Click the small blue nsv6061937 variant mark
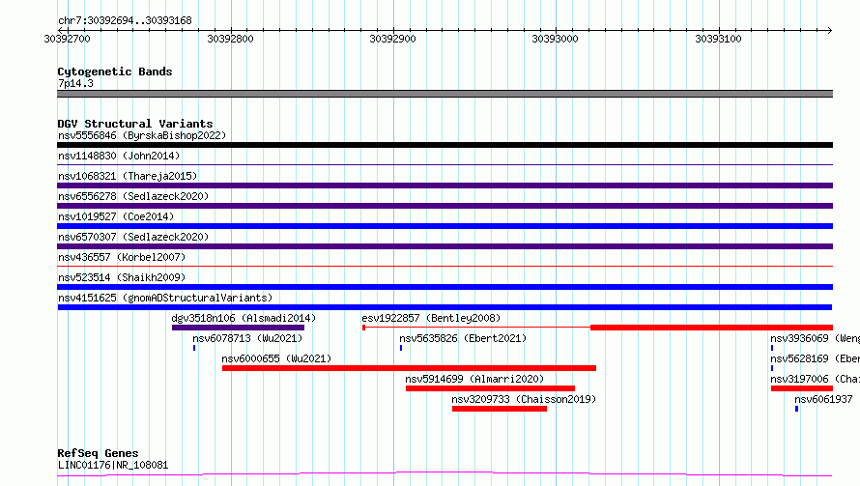 pyautogui.click(x=797, y=409)
